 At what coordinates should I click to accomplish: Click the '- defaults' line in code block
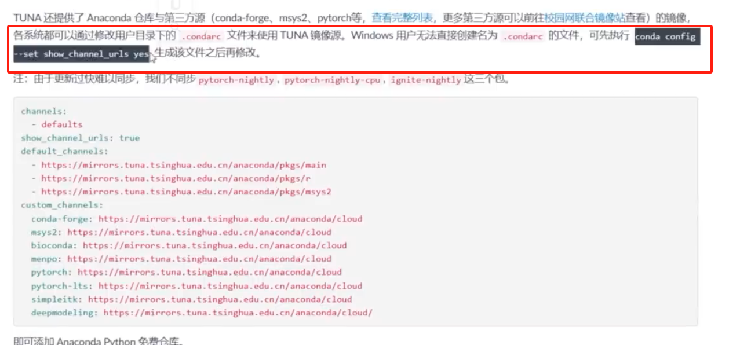pyautogui.click(x=57, y=124)
